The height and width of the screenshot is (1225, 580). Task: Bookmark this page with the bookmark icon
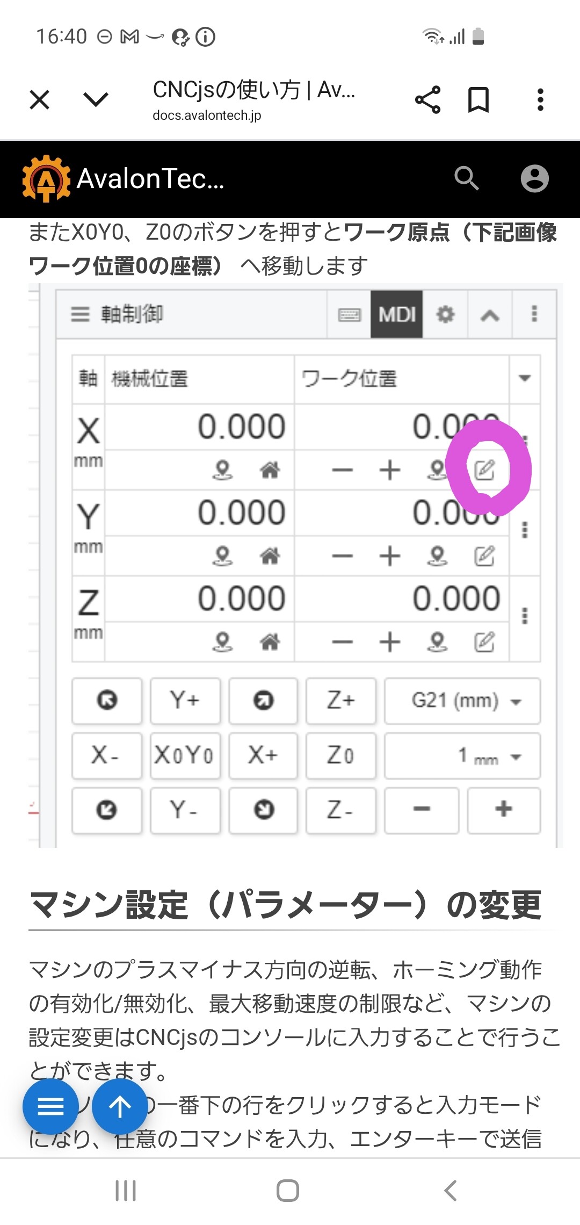click(478, 100)
